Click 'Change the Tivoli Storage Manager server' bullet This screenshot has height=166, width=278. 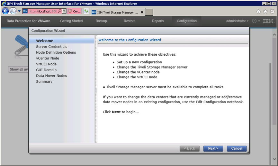tap(152, 67)
